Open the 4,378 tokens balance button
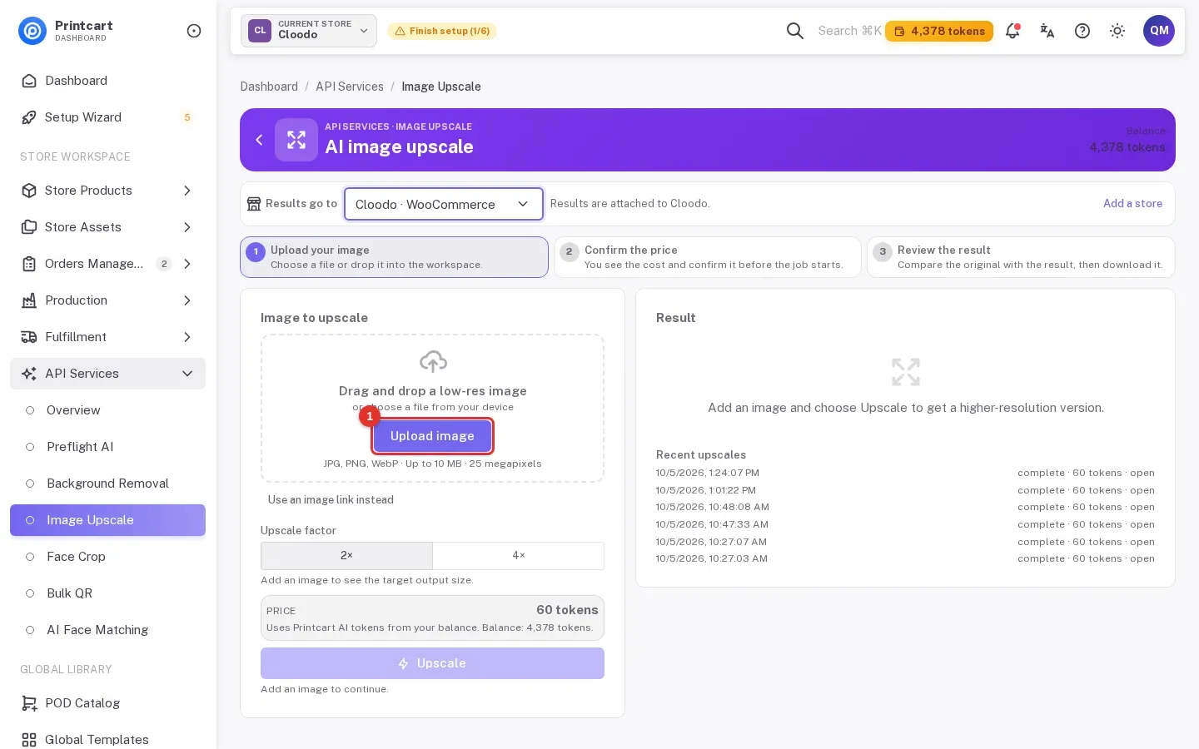Screen dimensions: 1199x749 click(x=939, y=31)
